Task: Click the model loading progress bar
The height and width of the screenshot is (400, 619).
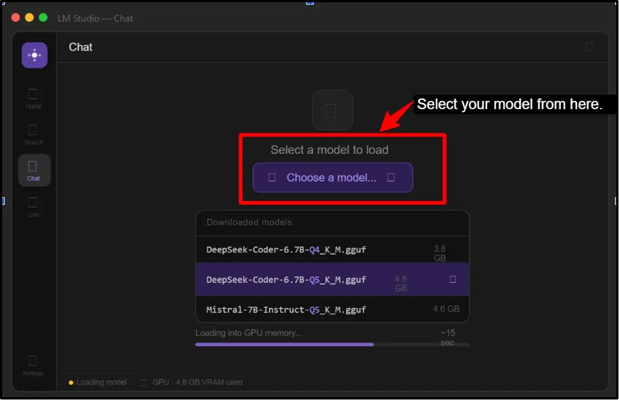Action: pyautogui.click(x=332, y=344)
